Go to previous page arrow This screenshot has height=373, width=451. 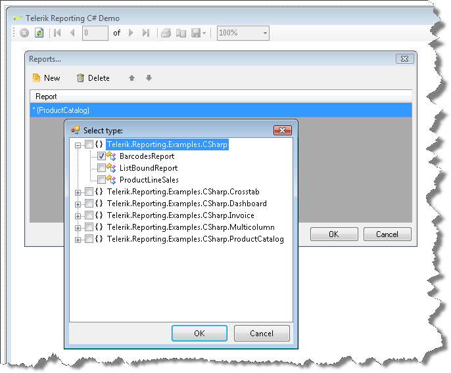[72, 33]
